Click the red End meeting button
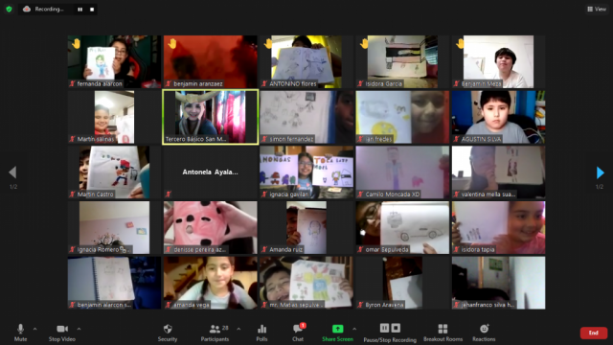This screenshot has width=613, height=345. (x=594, y=333)
